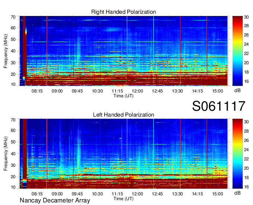Click 20 dB label on Right Handed color scale

246,63
